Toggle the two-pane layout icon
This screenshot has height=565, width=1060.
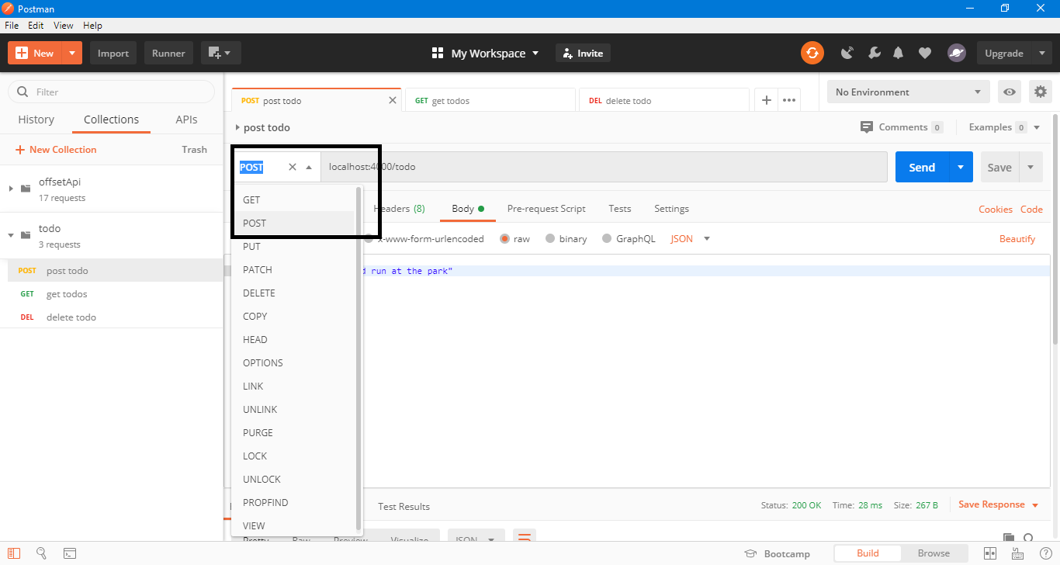coord(989,553)
